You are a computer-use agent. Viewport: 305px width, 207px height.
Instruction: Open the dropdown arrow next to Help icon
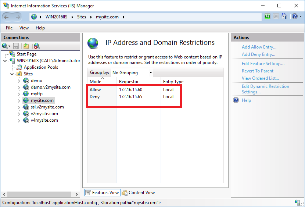[x=301, y=16]
